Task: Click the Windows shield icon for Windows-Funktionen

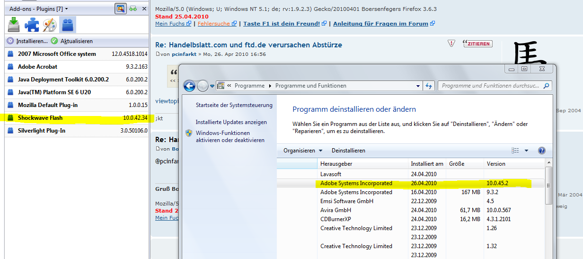Action: [x=189, y=134]
